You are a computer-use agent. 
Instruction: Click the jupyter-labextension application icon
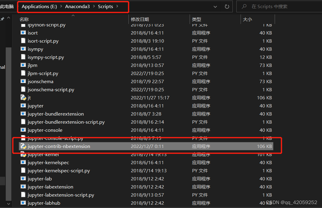pos(23,186)
